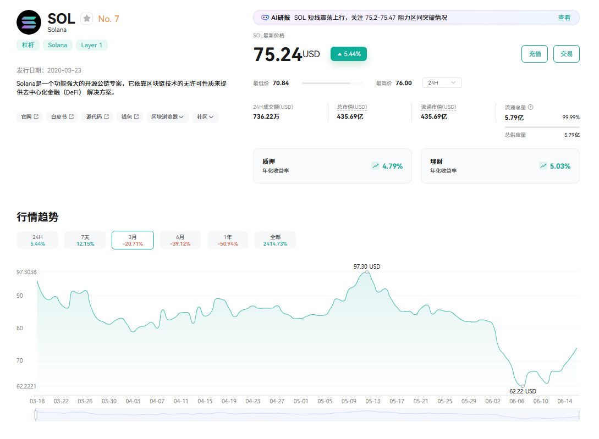Select the 全部 trend tab

point(275,240)
